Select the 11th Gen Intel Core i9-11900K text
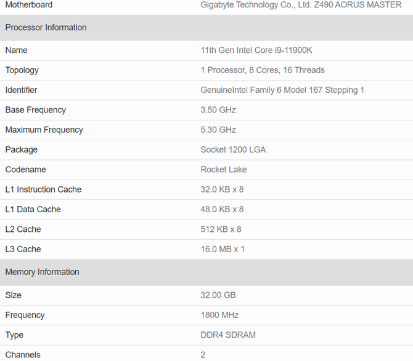This screenshot has height=361, width=413. click(256, 50)
